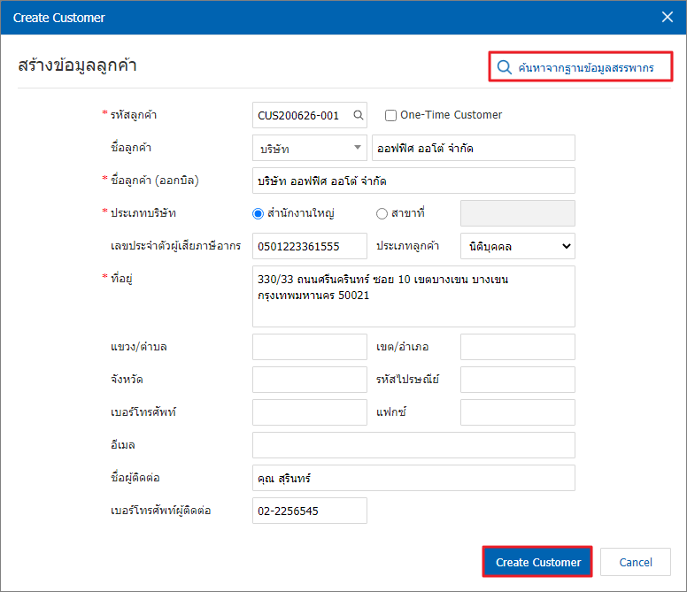
Task: Click the จังหวัด input field
Action: click(x=309, y=380)
